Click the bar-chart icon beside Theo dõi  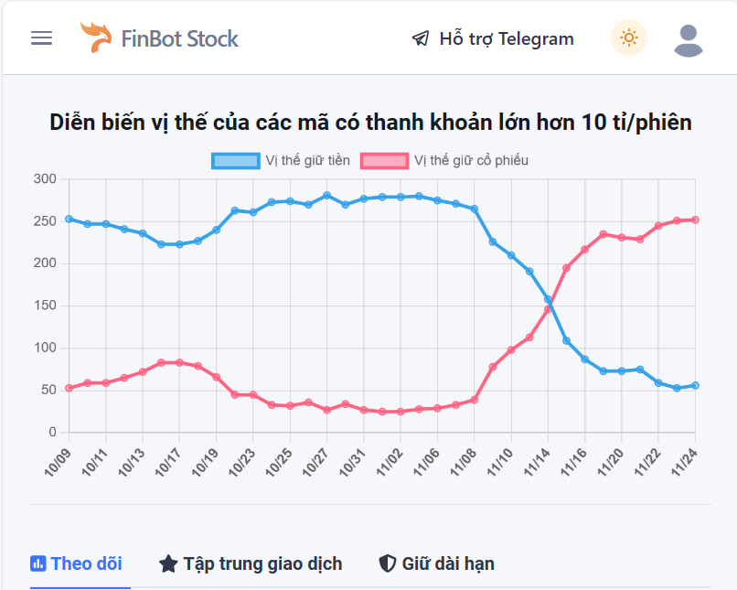coord(37,563)
